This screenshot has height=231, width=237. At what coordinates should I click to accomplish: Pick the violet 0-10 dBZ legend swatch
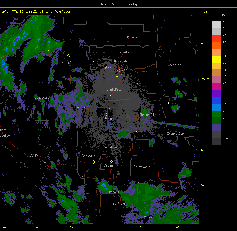point(216,128)
